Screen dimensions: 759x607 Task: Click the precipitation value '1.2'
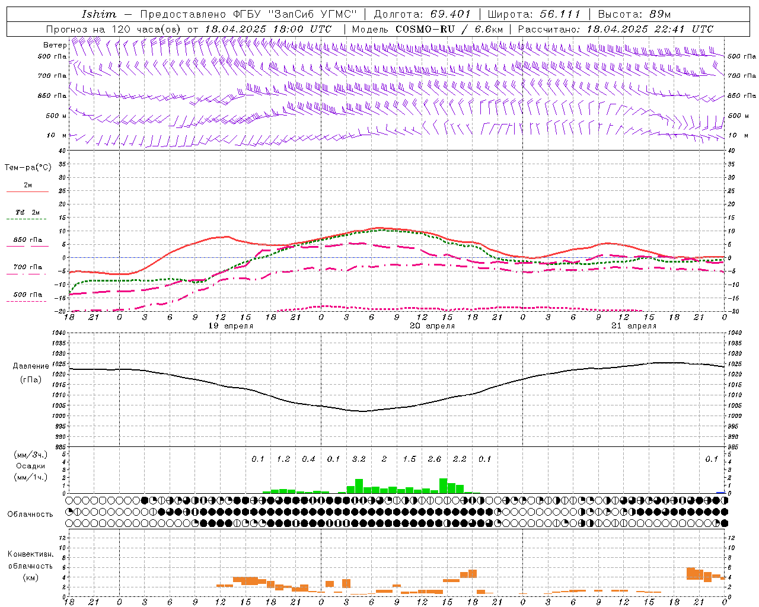pos(283,459)
